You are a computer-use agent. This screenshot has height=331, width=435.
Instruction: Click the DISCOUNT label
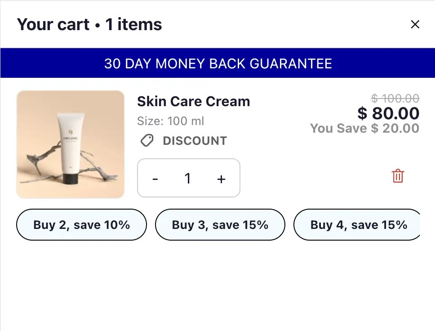click(x=195, y=140)
